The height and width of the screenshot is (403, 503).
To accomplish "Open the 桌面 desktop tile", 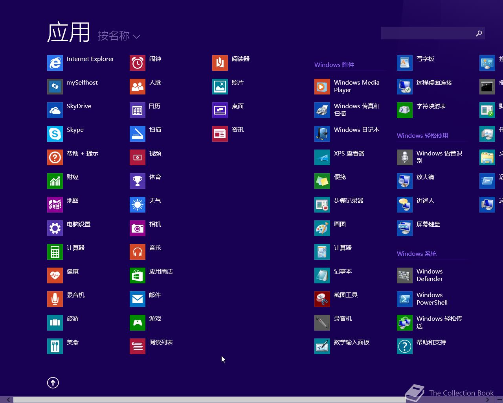I will coord(220,110).
